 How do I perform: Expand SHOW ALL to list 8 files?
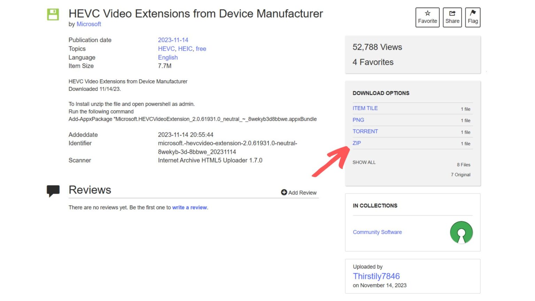(364, 162)
